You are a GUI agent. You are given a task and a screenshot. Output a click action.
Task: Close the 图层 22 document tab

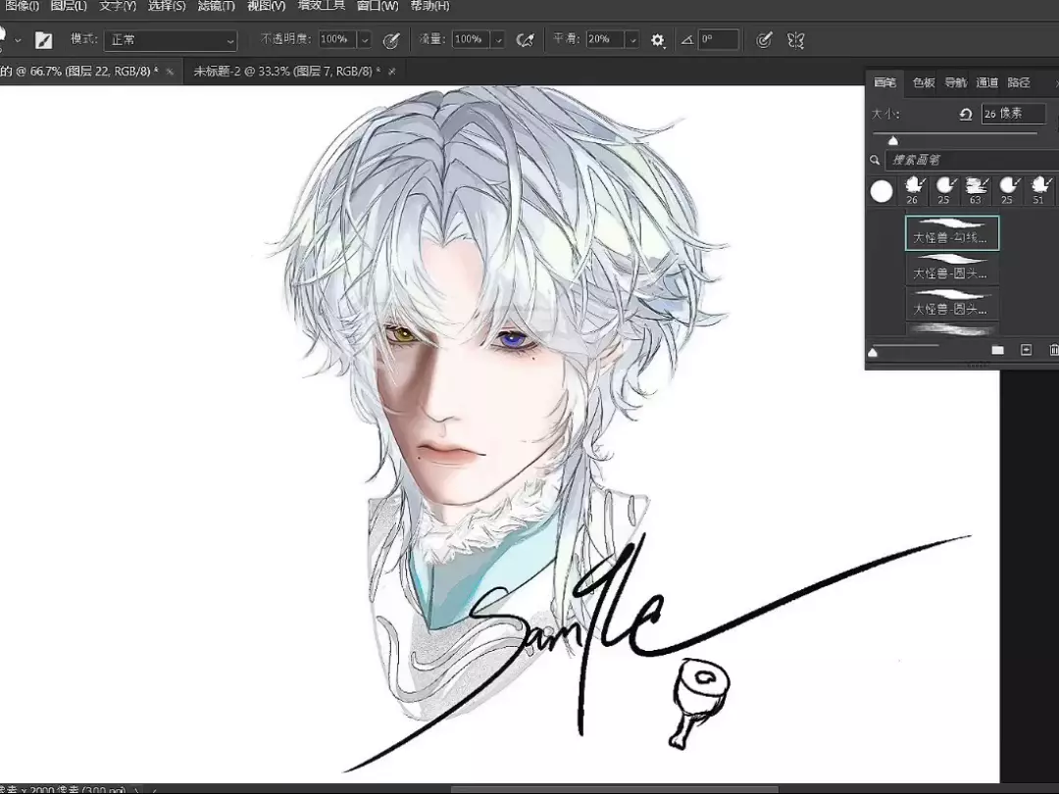click(171, 72)
